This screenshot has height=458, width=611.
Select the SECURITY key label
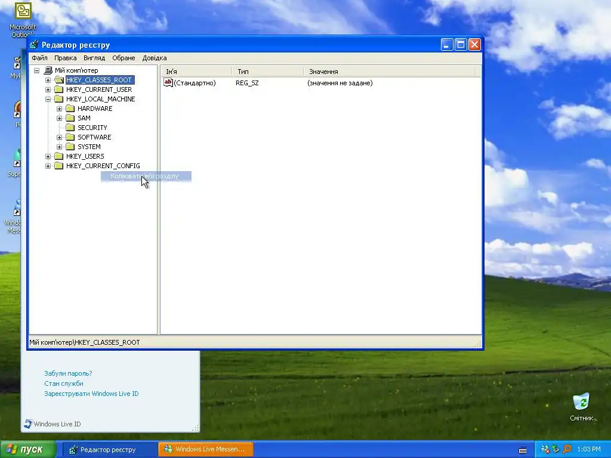tap(92, 128)
